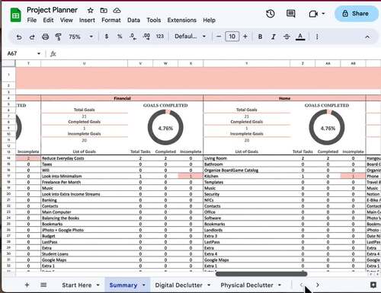381x293 pixels.
Task: Click the Redo arrow
Action: (32, 37)
